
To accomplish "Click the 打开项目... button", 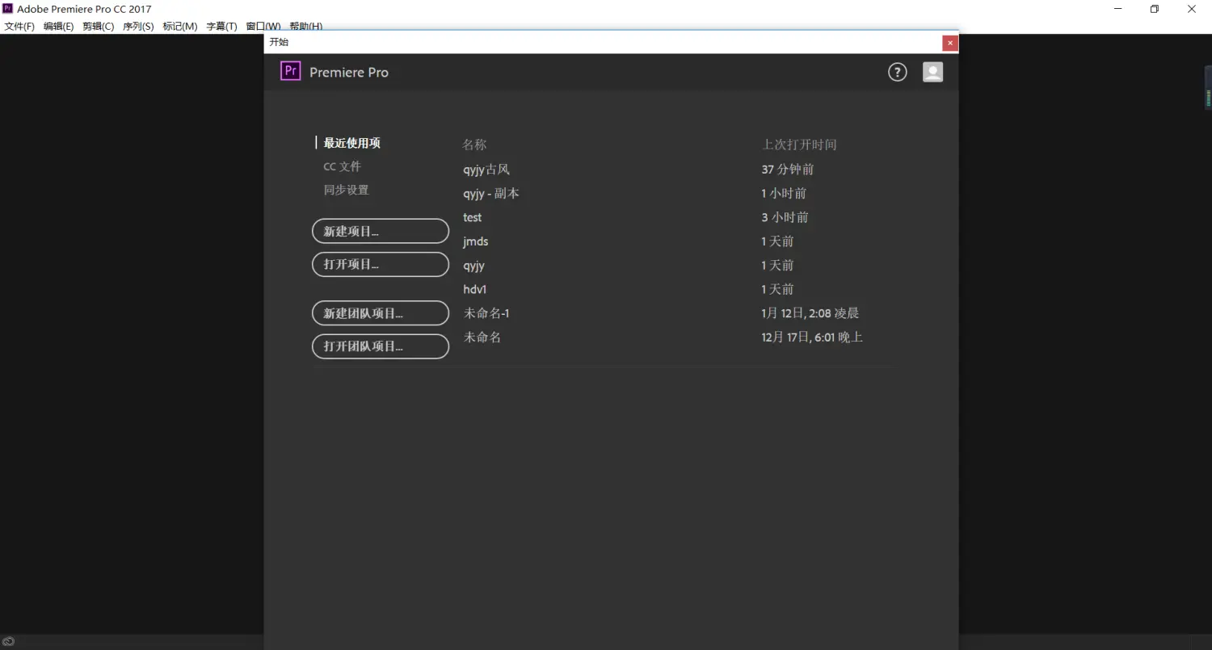I will click(381, 264).
